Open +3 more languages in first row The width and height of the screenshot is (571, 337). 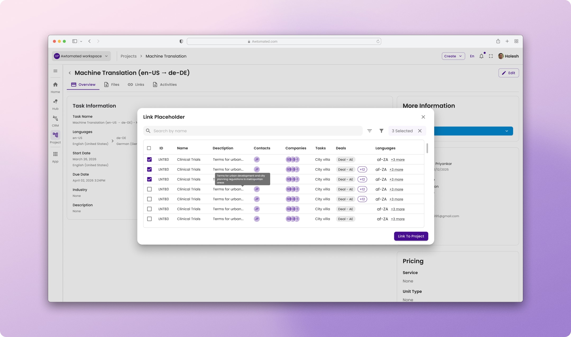[398, 160]
